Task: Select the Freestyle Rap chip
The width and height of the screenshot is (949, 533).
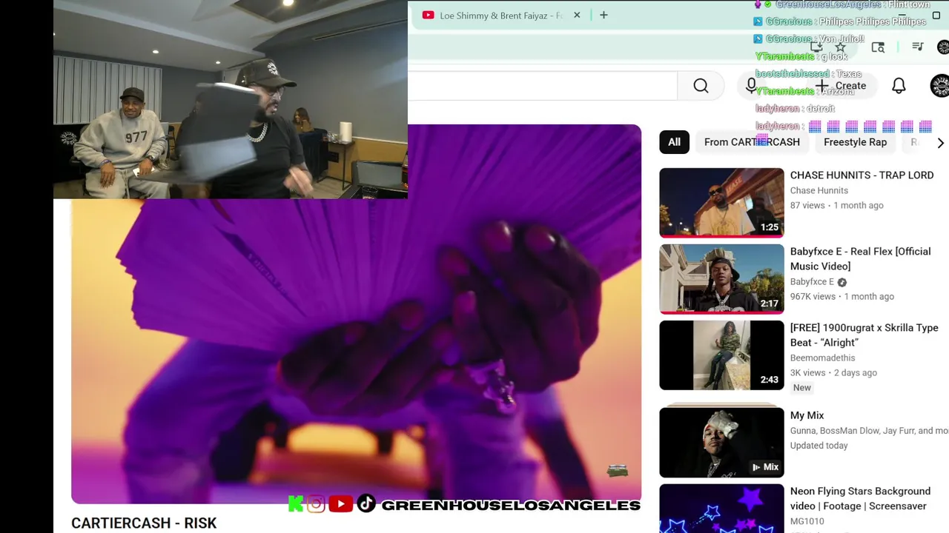Action: coord(855,142)
